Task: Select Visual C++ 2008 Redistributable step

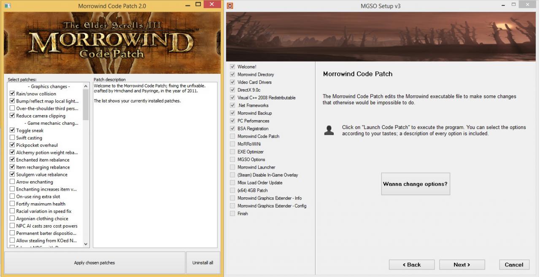Action: coord(262,98)
